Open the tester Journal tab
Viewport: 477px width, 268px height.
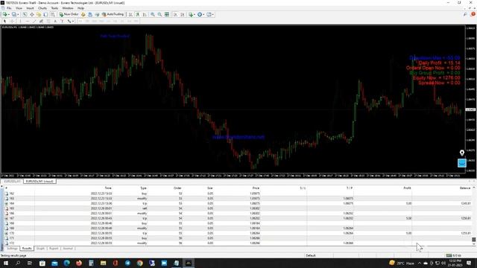(x=68, y=249)
